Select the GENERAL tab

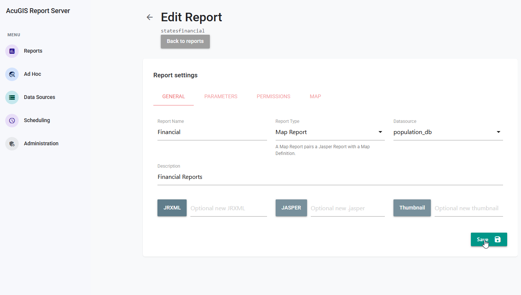174,97
